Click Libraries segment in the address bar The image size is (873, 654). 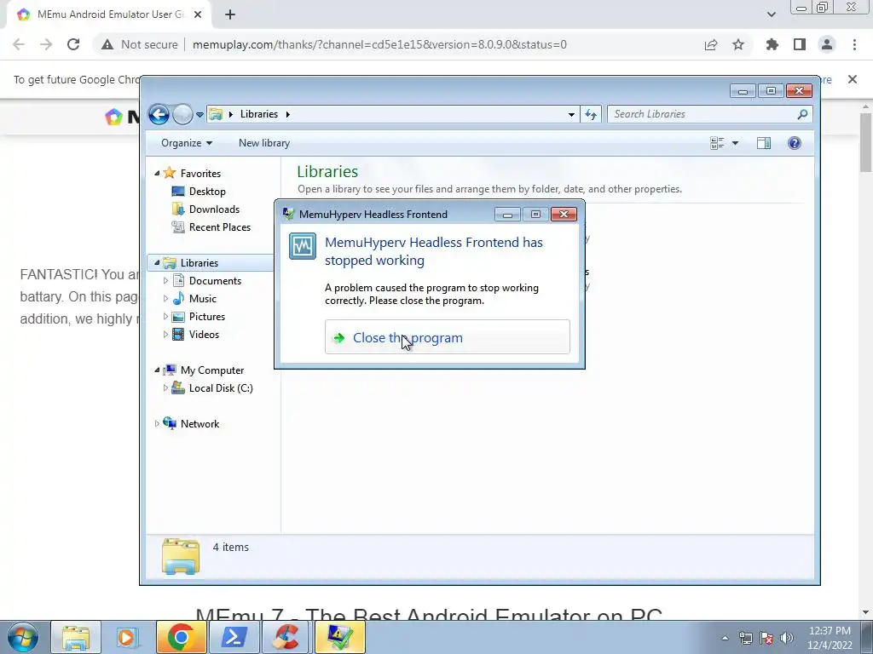click(259, 114)
